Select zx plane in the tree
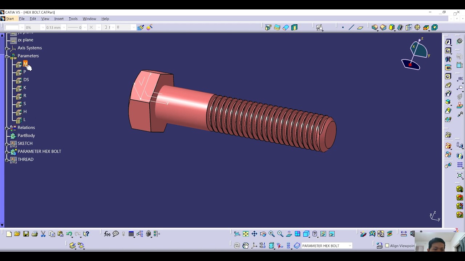Image resolution: width=465 pixels, height=261 pixels. pos(25,40)
